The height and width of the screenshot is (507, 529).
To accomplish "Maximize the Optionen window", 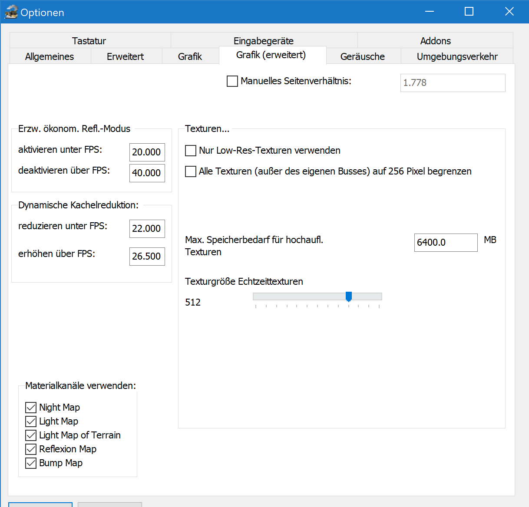I will click(469, 12).
